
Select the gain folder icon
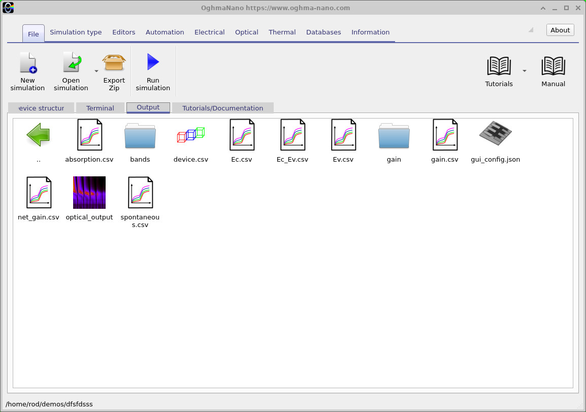(394, 136)
